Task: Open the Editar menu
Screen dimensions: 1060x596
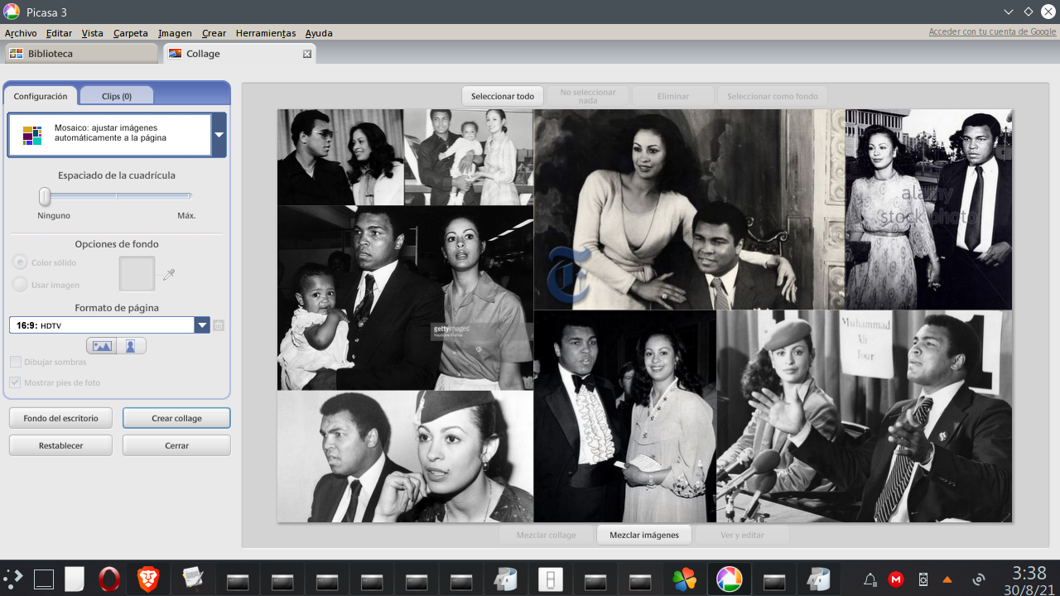Action: 59,33
